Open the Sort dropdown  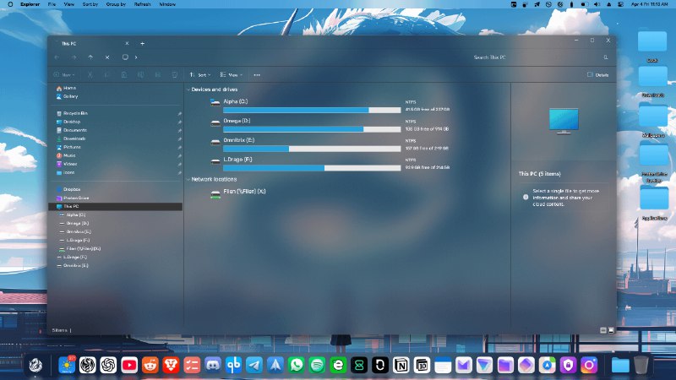[200, 75]
